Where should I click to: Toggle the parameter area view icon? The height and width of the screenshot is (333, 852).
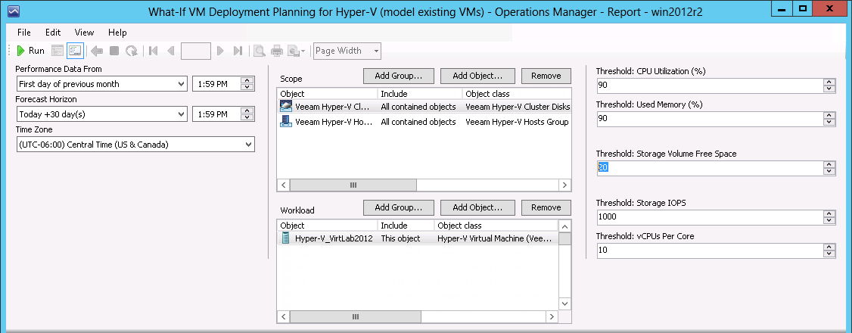point(75,51)
